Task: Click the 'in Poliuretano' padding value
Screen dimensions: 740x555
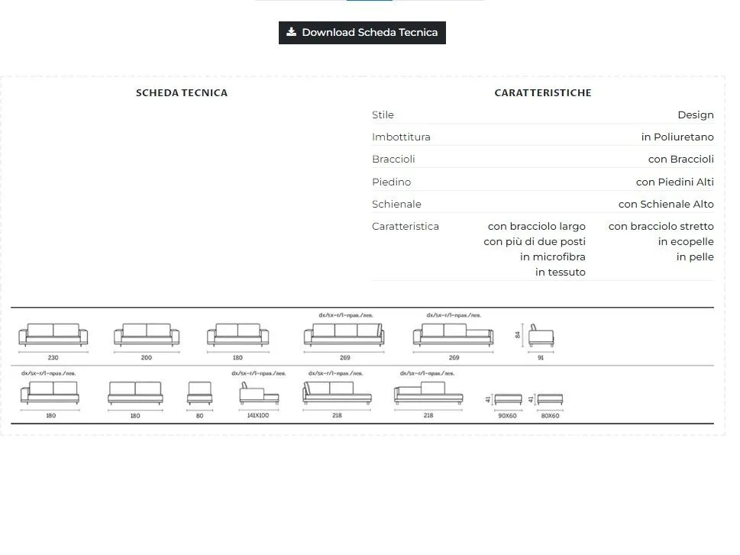Action: [677, 137]
